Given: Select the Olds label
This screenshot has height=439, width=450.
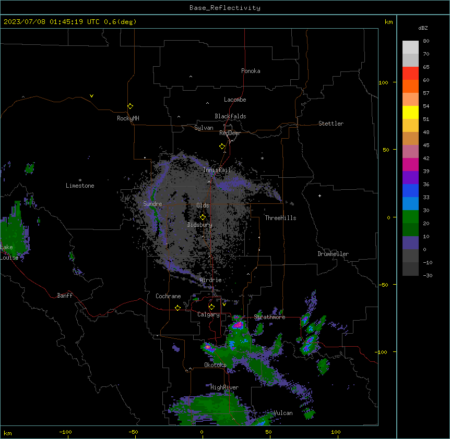Looking at the screenshot, I should [203, 205].
